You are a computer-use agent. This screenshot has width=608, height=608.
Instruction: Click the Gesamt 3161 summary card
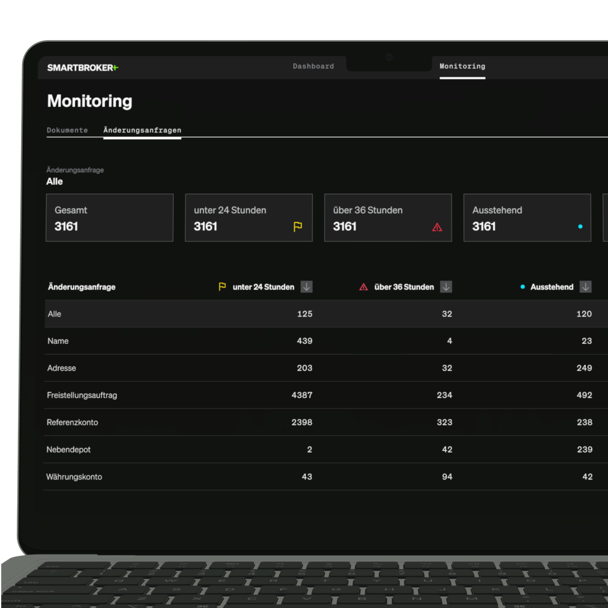pos(109,218)
